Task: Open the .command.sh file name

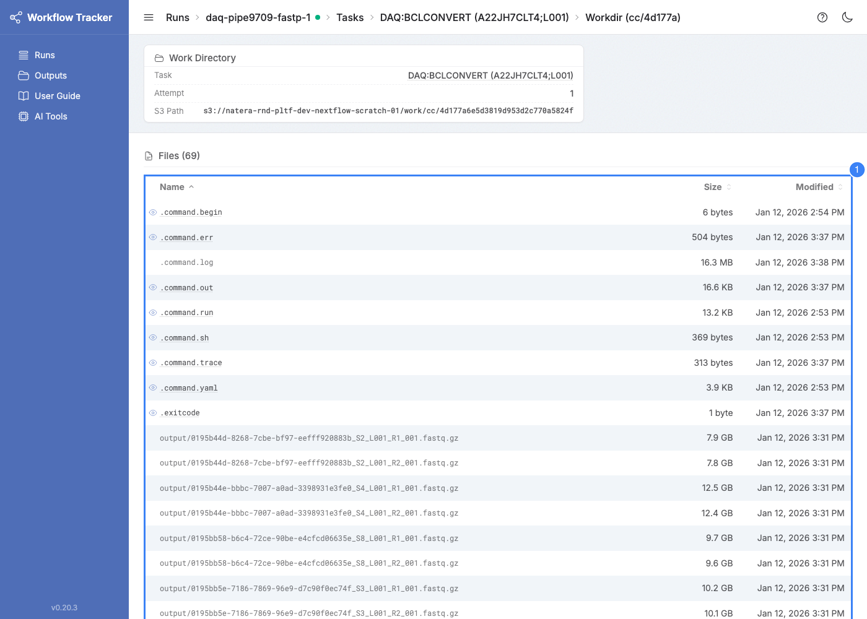Action: tap(185, 338)
